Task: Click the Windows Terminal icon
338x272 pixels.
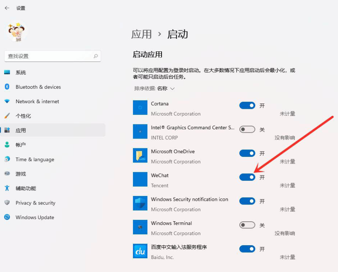Action: (x=140, y=227)
